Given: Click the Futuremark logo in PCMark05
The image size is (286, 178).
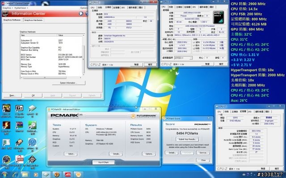Looking at the screenshot, I should [x=144, y=116].
